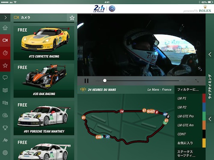Open the chat bubble sidebar icon
Image resolution: width=214 pixels, height=160 pixels.
click(x=5, y=78)
